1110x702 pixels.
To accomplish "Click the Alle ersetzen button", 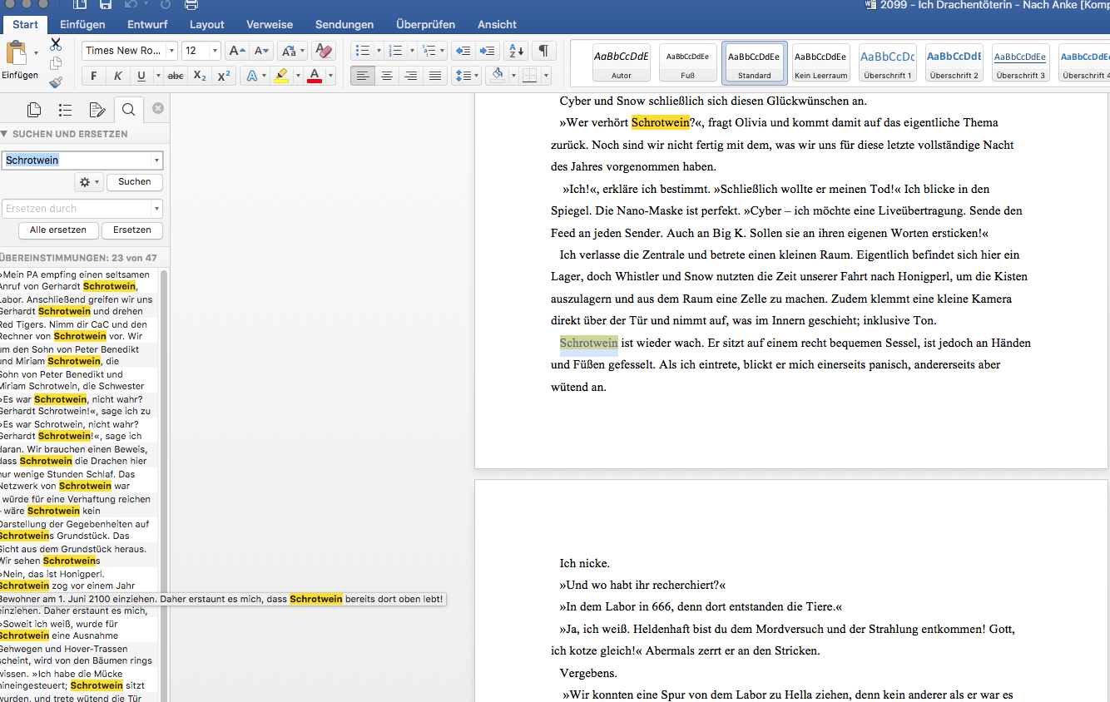I will (x=58, y=230).
